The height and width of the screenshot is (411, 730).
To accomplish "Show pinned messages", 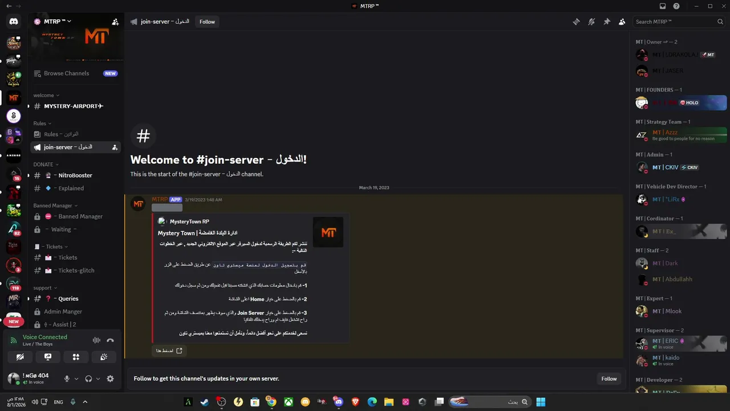I will [607, 22].
